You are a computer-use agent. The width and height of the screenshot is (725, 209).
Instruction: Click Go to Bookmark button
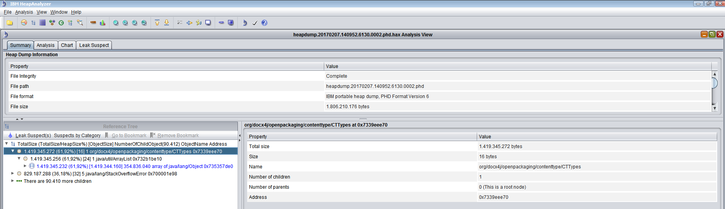126,136
